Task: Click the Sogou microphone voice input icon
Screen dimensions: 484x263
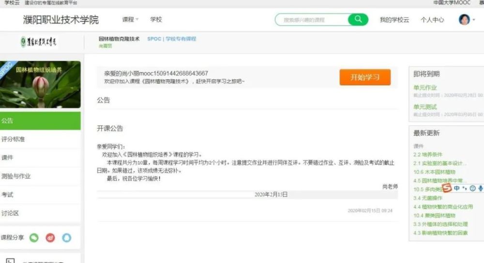Action: tap(480, 188)
